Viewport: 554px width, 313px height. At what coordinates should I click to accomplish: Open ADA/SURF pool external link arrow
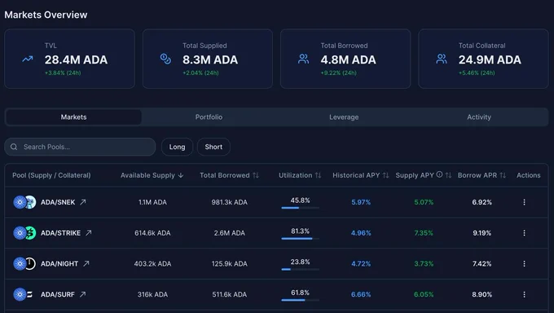[82, 294]
